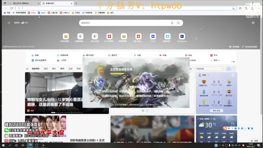Switch feed to list layout
The image size is (263, 148).
pyautogui.click(x=233, y=69)
